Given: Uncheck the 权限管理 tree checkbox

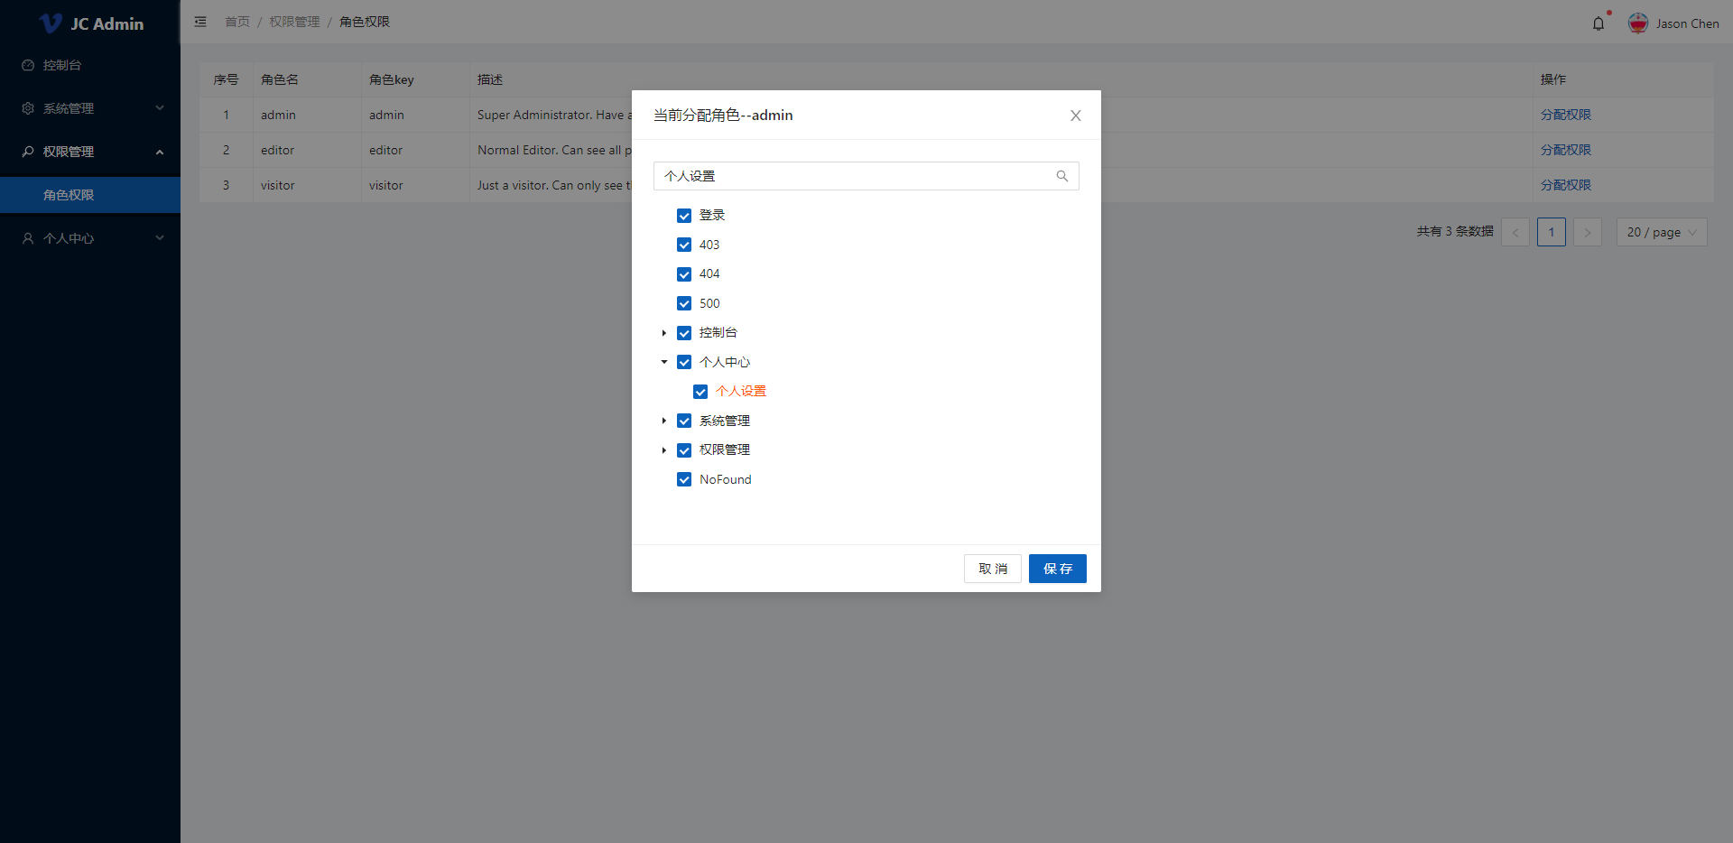Looking at the screenshot, I should 684,450.
